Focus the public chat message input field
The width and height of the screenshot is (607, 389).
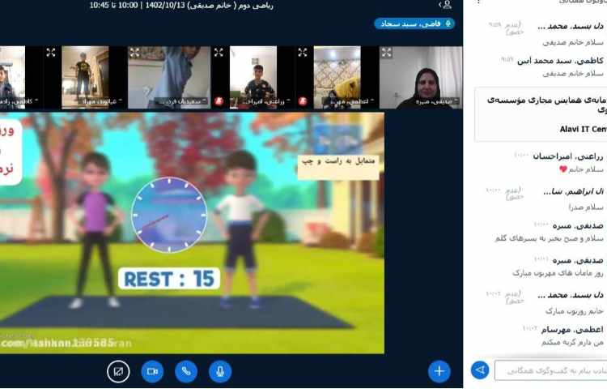click(x=550, y=371)
